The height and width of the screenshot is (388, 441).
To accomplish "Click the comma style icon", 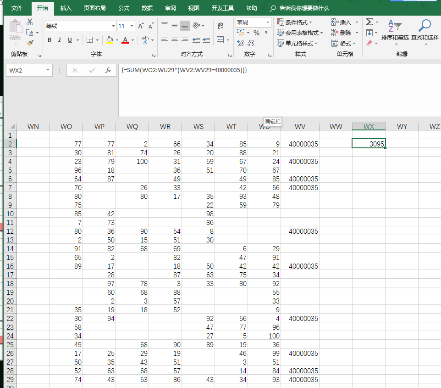I will coord(266,33).
